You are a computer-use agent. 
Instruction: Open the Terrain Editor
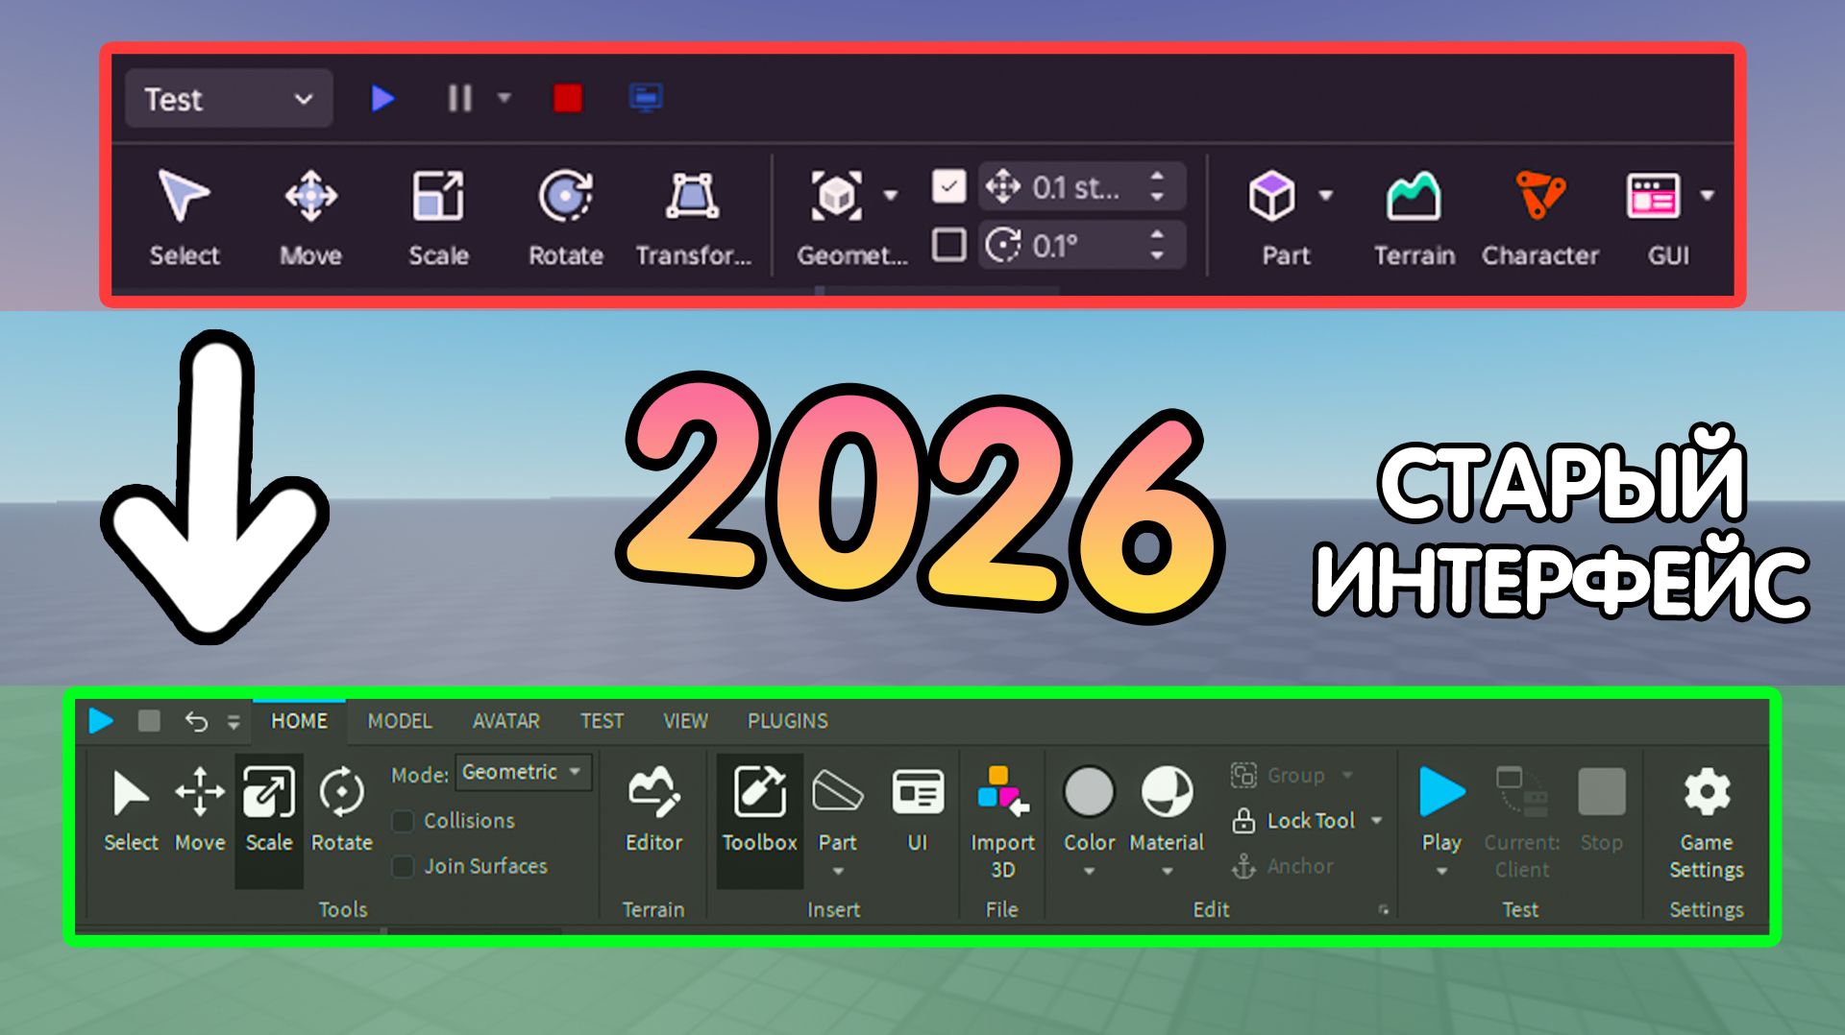[653, 811]
